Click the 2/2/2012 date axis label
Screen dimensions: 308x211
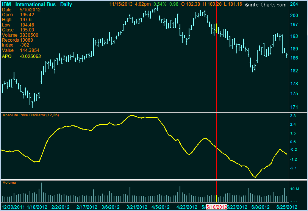pos(61,207)
